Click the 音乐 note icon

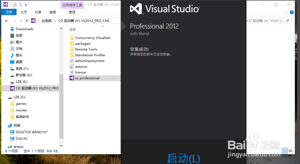[12, 55]
